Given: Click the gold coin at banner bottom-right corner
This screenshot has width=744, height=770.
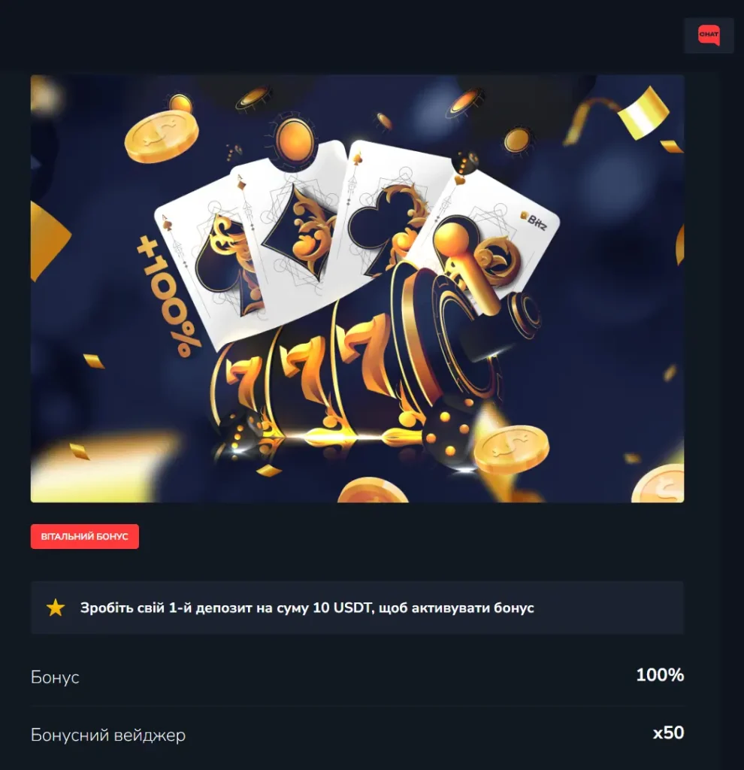Looking at the screenshot, I should coord(659,484).
